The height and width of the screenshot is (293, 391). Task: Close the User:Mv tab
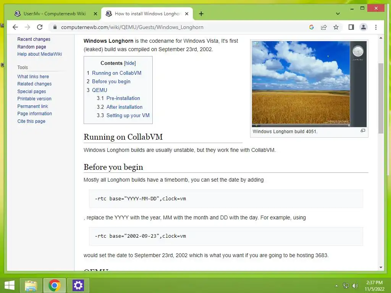[95, 14]
